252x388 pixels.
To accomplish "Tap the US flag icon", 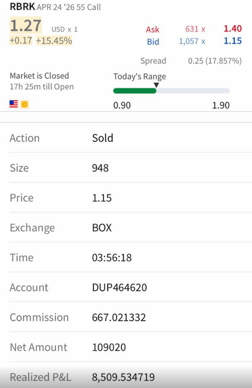I will coord(14,104).
